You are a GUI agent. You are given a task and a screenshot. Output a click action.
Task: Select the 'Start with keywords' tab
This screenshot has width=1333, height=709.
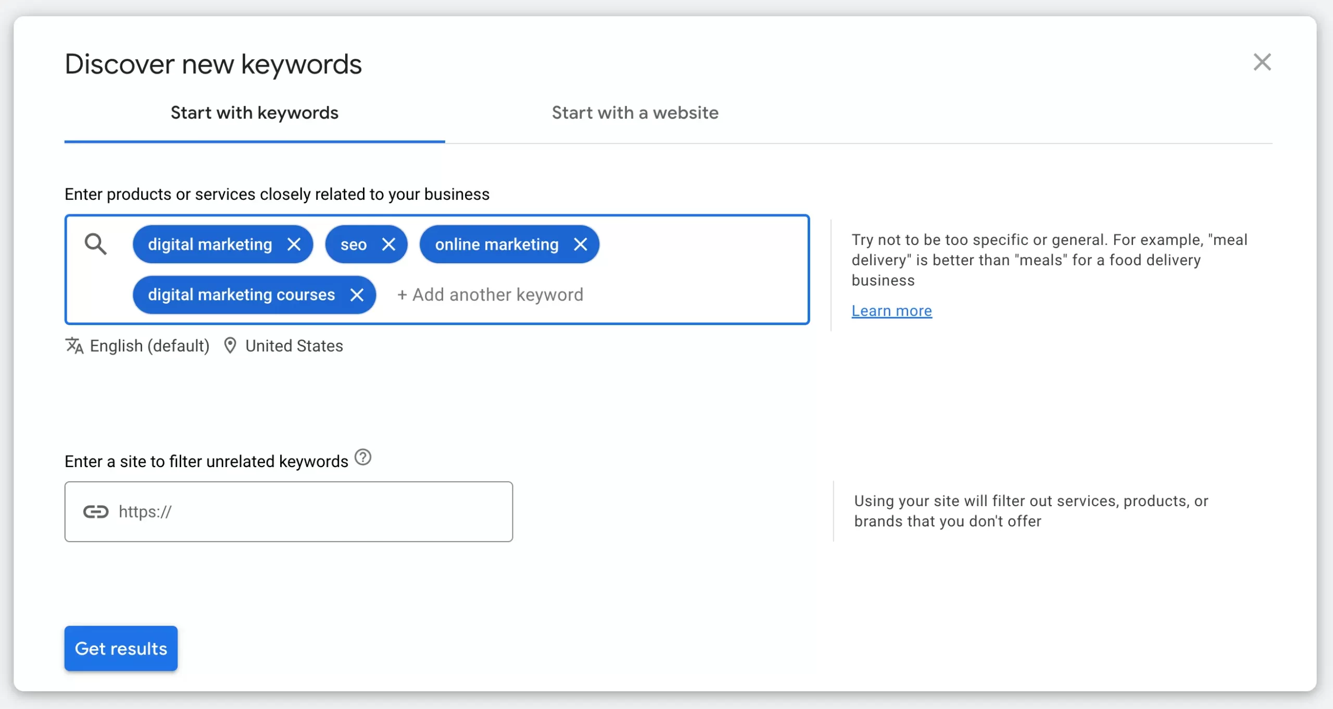(x=254, y=113)
